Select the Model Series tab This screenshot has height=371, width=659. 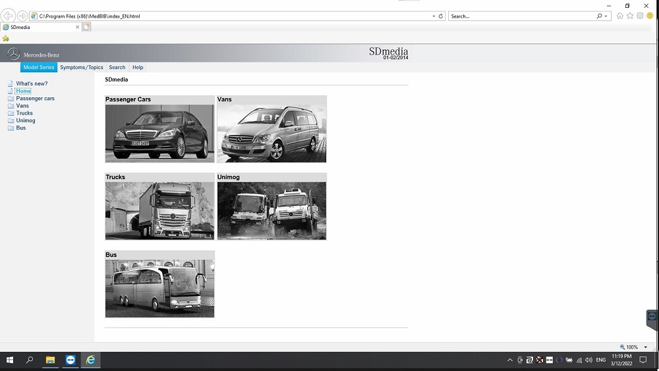click(39, 67)
